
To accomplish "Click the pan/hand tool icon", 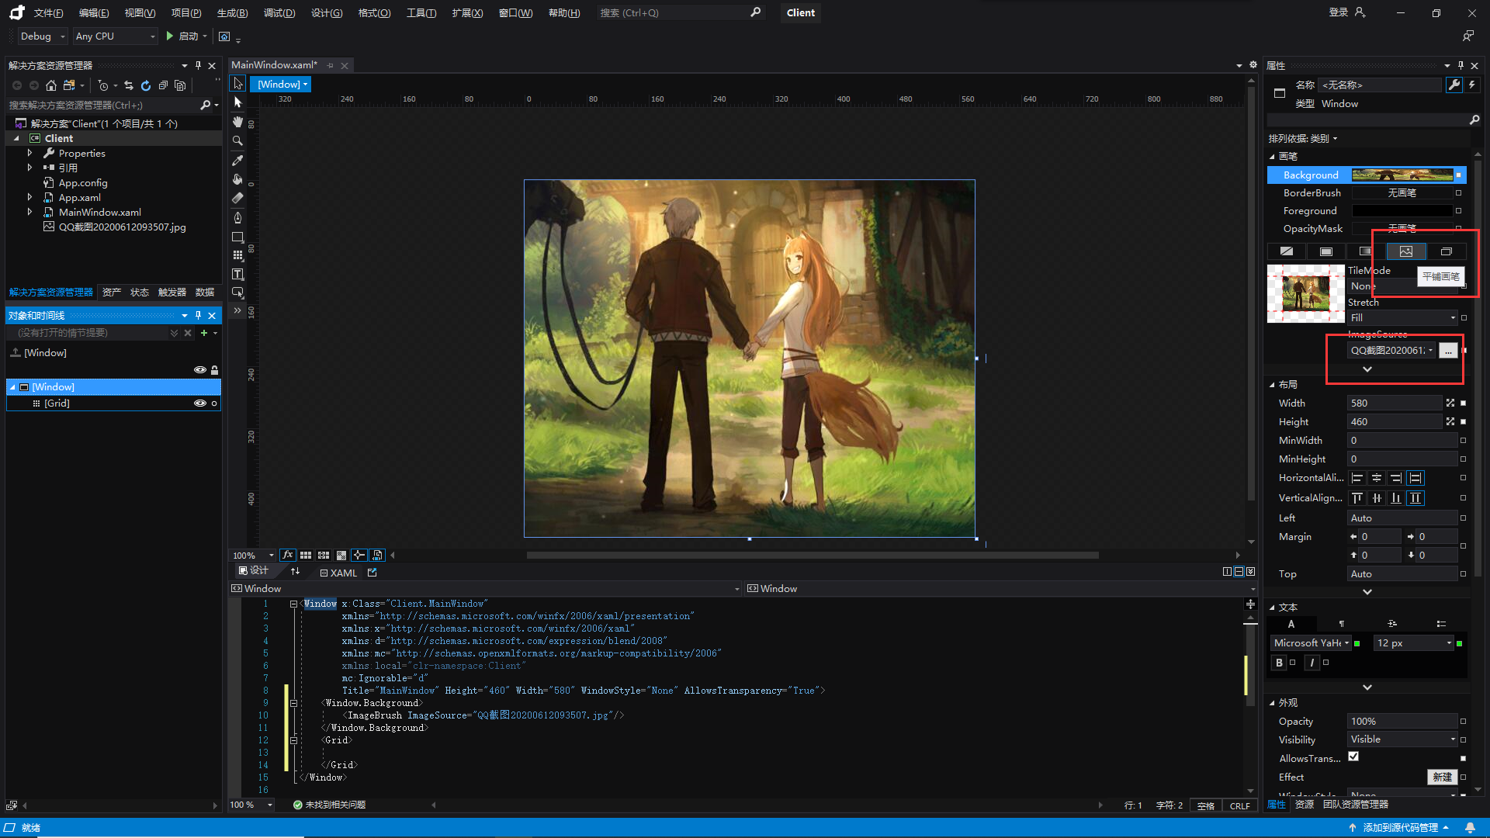I will [237, 122].
